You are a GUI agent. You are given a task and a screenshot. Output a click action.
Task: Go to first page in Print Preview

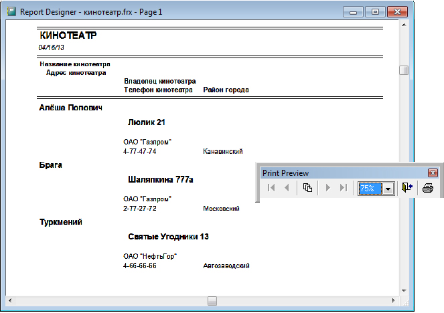coord(271,188)
